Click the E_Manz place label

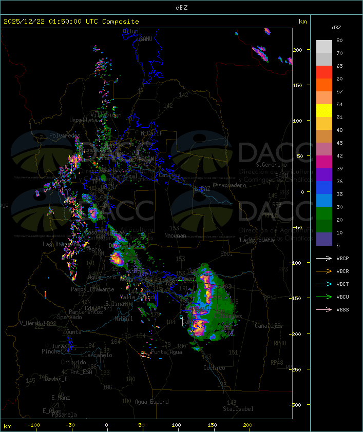(x=61, y=398)
